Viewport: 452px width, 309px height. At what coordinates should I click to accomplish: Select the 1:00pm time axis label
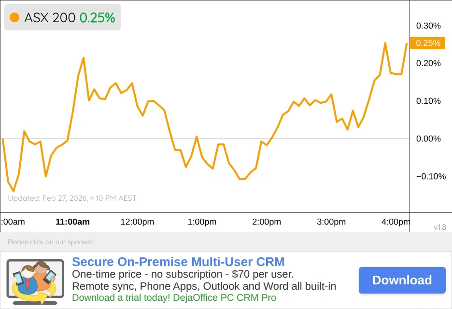[202, 222]
